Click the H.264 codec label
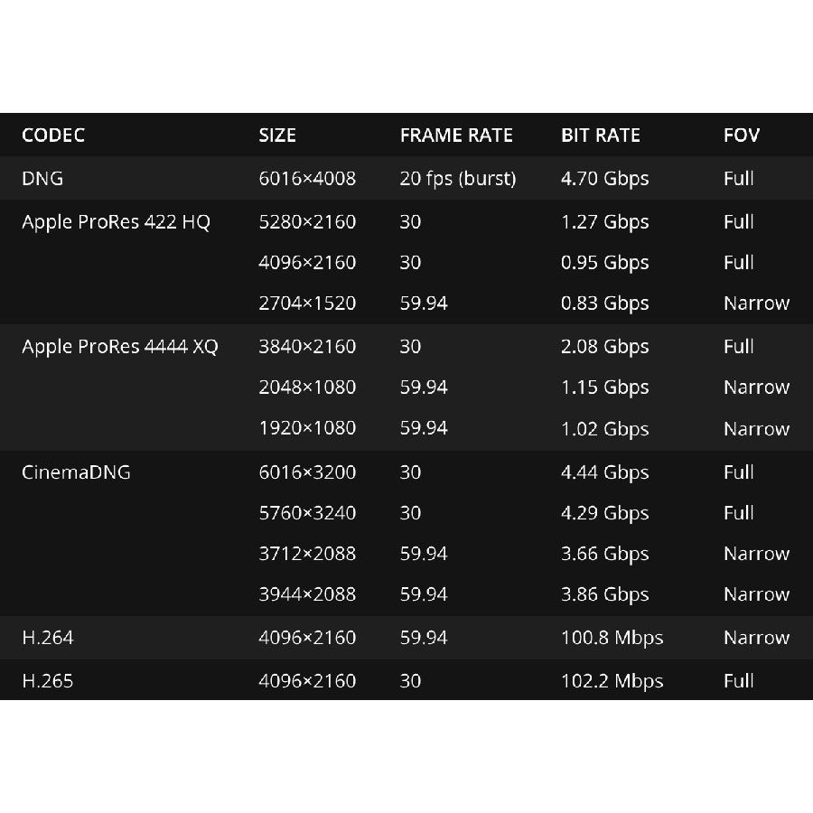 point(48,638)
